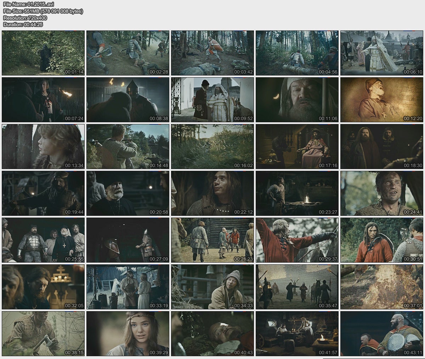Viewport: 425px width, 359px height.
Task: Click the File Size 551MB text
Action: point(43,11)
